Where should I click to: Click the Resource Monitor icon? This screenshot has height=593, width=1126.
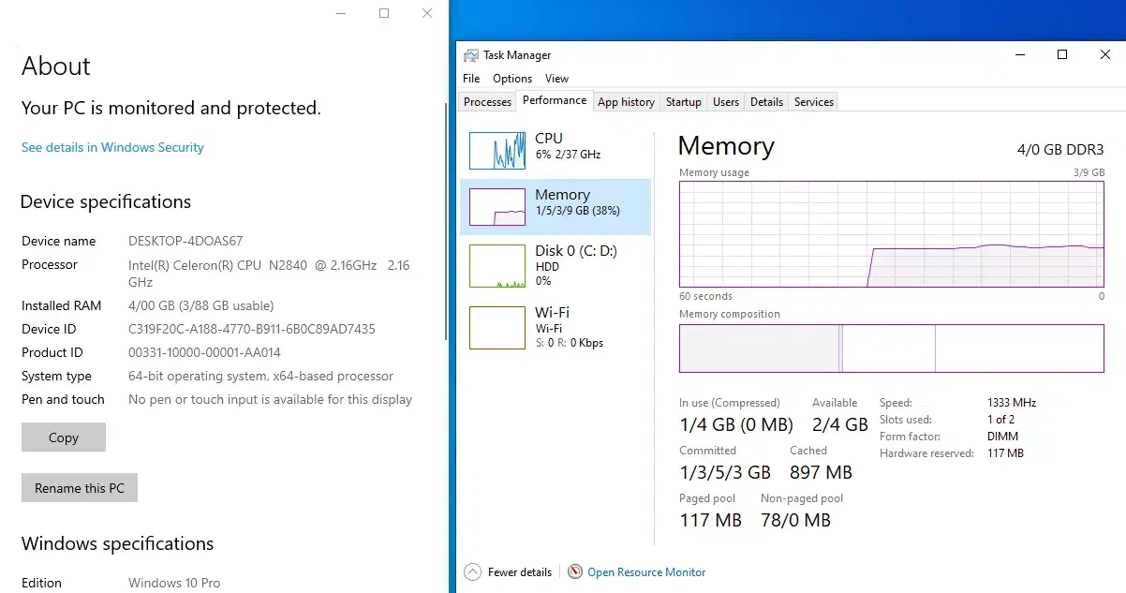pyautogui.click(x=575, y=572)
